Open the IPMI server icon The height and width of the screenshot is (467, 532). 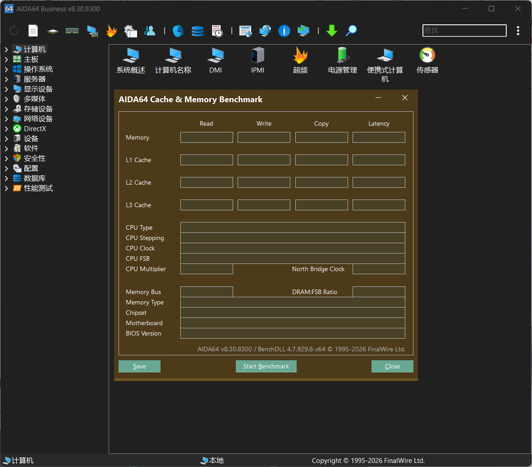click(x=257, y=61)
